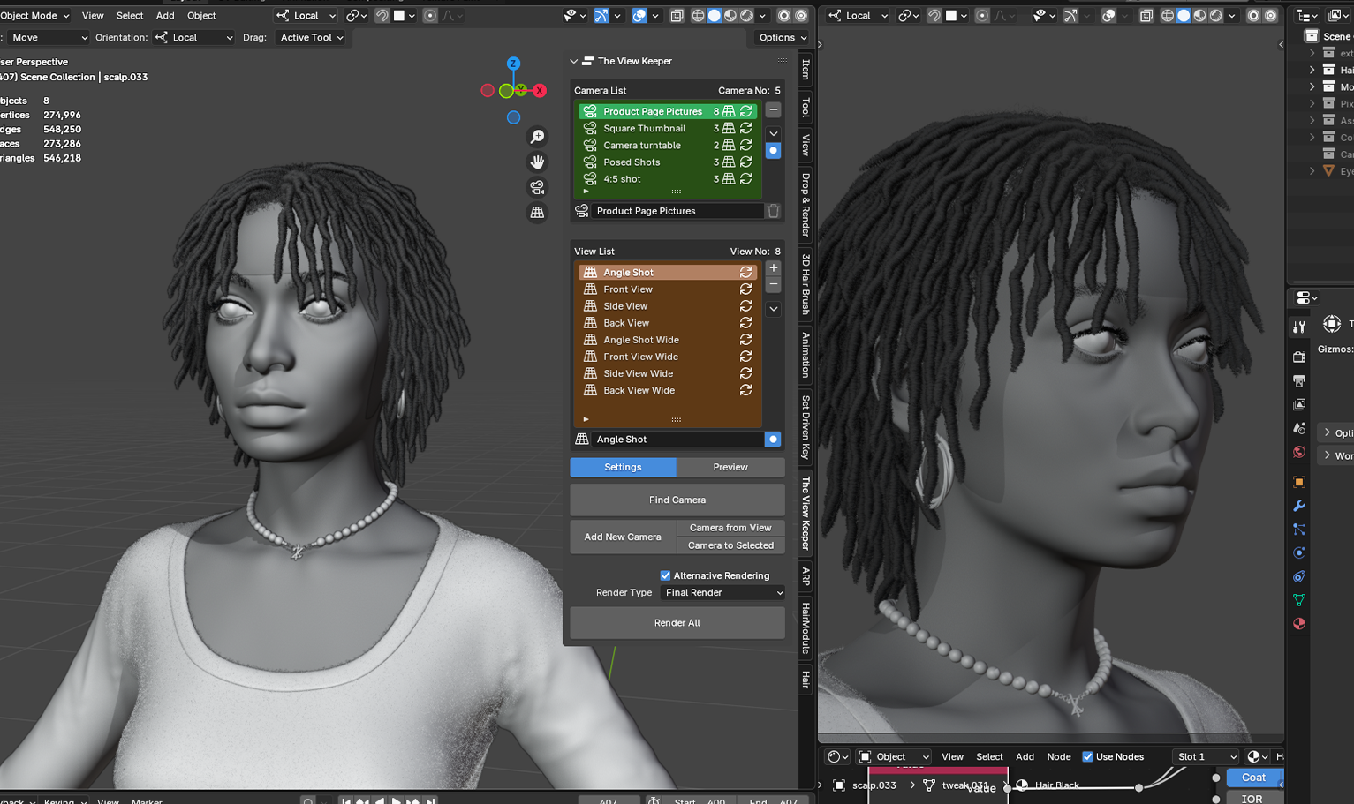Click the Camera to Selected button

[x=730, y=545]
